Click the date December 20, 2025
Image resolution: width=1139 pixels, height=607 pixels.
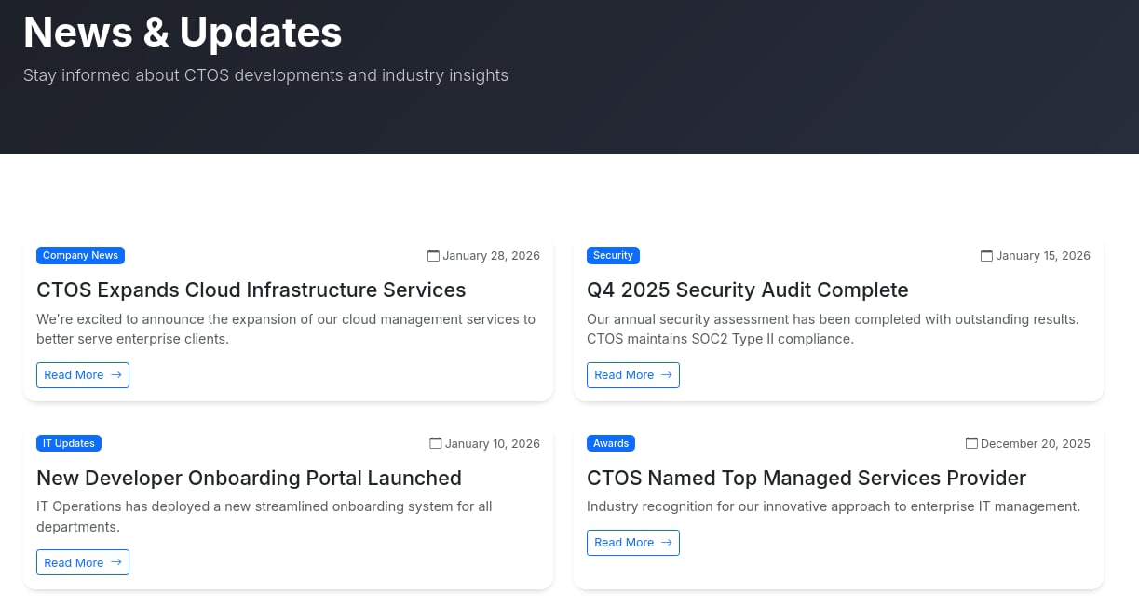point(1036,444)
